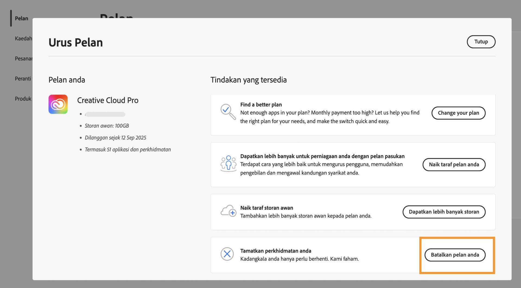Viewport: 521px width, 288px height.
Task: Select Kaedah in the sidebar
Action: (24, 39)
